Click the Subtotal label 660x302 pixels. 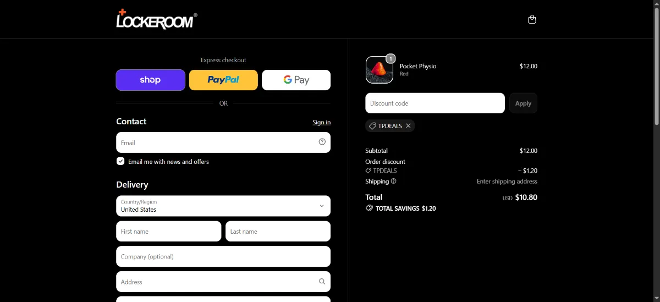(376, 151)
